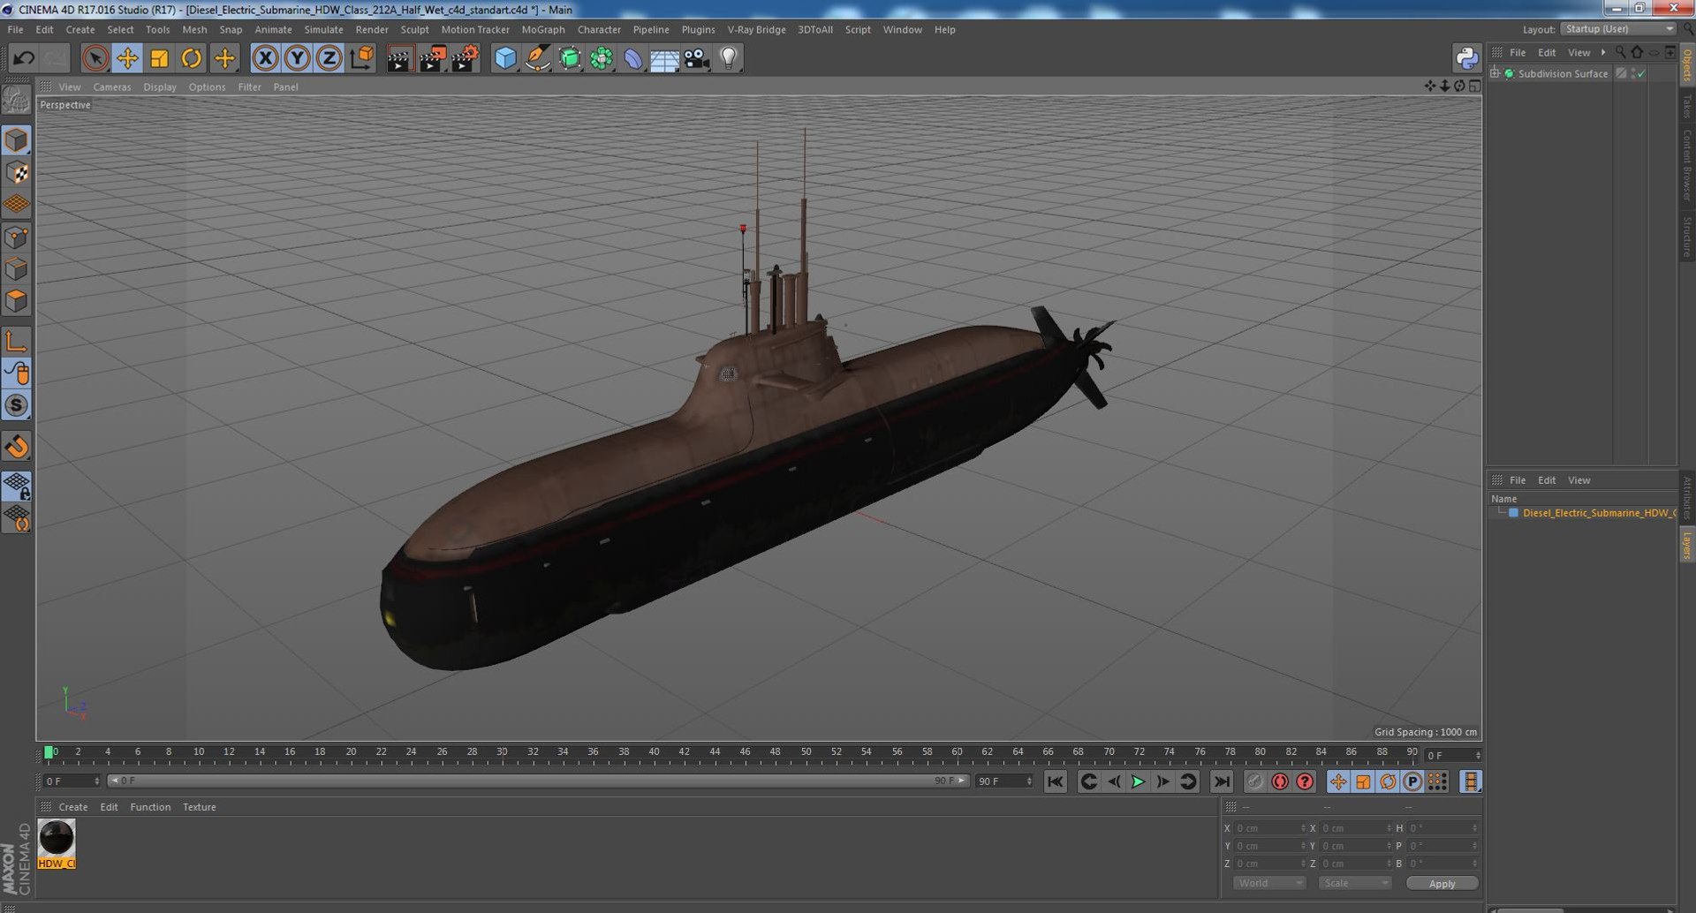
Task: Click the Apply button
Action: tap(1442, 884)
